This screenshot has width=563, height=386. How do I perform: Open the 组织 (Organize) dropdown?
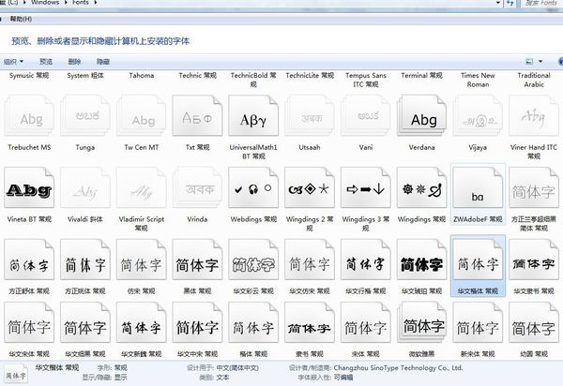point(14,62)
